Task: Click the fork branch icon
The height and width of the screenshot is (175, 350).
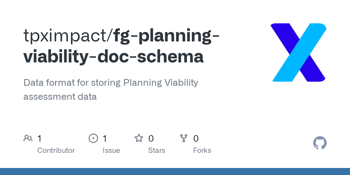Action: coord(184,138)
